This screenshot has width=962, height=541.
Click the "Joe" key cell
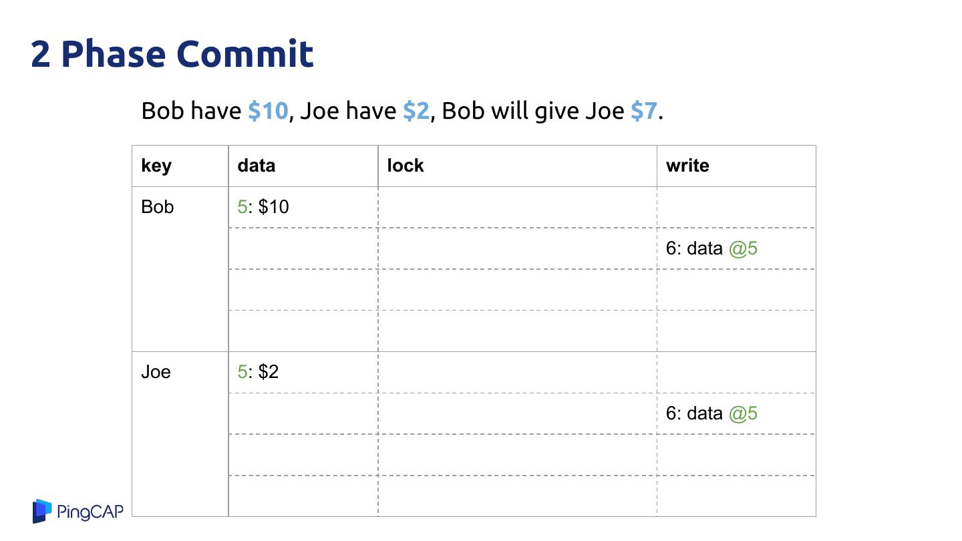click(x=156, y=372)
